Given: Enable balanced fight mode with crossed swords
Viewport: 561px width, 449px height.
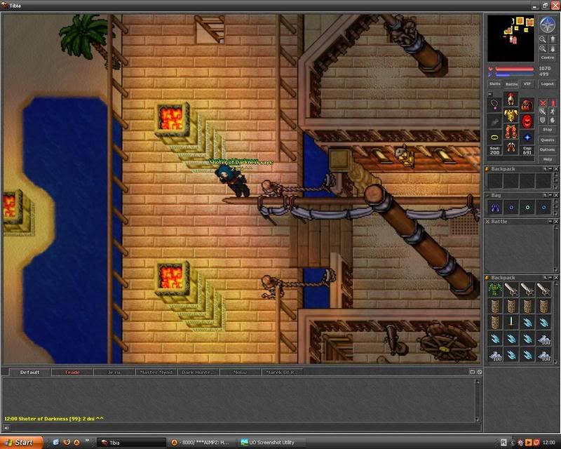Looking at the screenshot, I should coord(543,112).
